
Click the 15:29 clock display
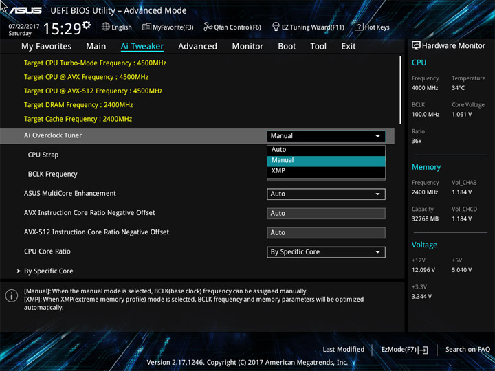(x=62, y=29)
